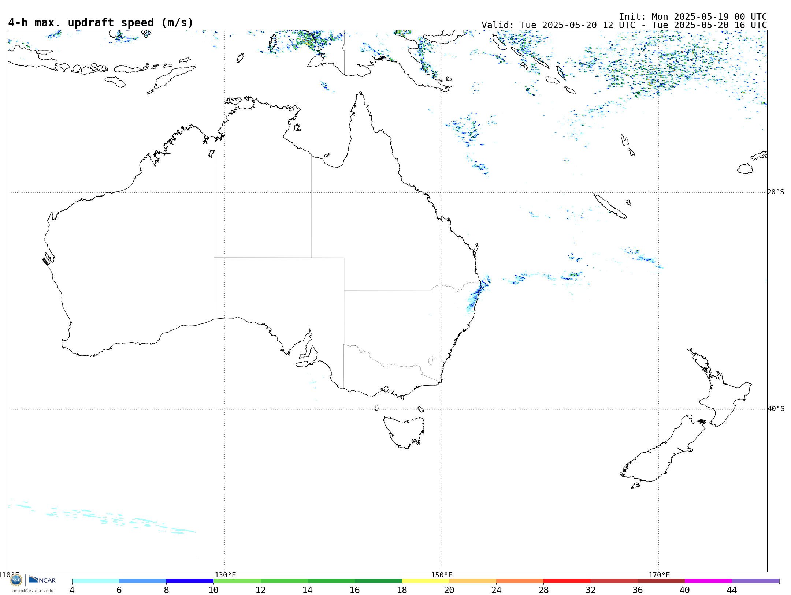Screen dimensions: 791x595
Task: Click the orange 24-28 color swatch
Action: (x=520, y=581)
